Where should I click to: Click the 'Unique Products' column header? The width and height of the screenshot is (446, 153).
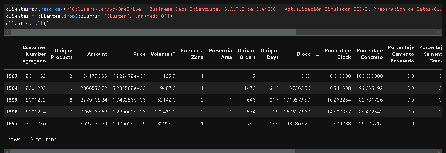click(63, 54)
